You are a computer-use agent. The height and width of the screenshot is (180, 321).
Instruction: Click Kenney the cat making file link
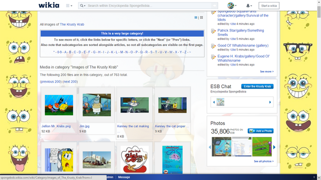[133, 126]
